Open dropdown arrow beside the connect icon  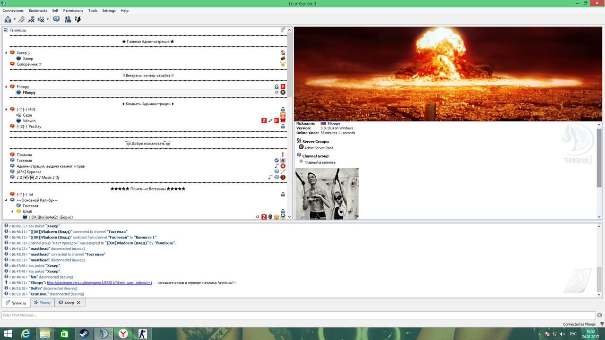[15, 19]
